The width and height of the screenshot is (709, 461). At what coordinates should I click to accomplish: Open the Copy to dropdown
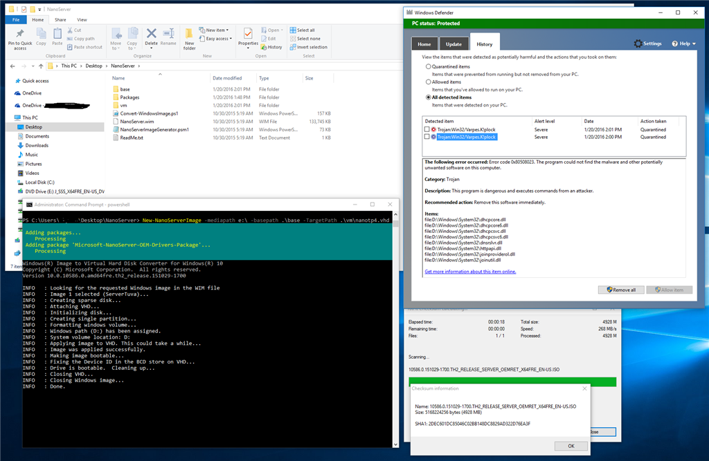pos(132,39)
